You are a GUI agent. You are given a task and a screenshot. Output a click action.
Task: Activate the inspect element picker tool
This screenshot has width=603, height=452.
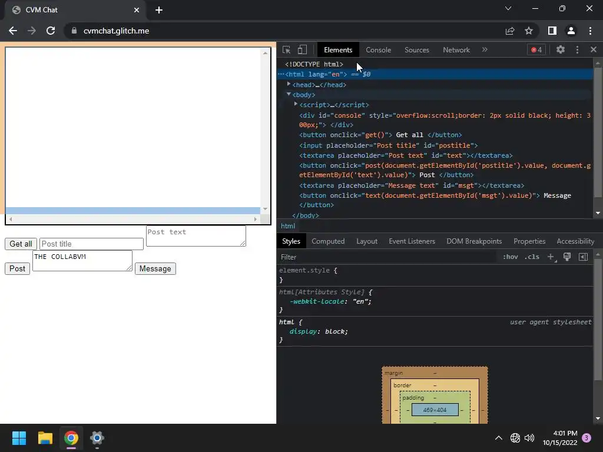[286, 49]
